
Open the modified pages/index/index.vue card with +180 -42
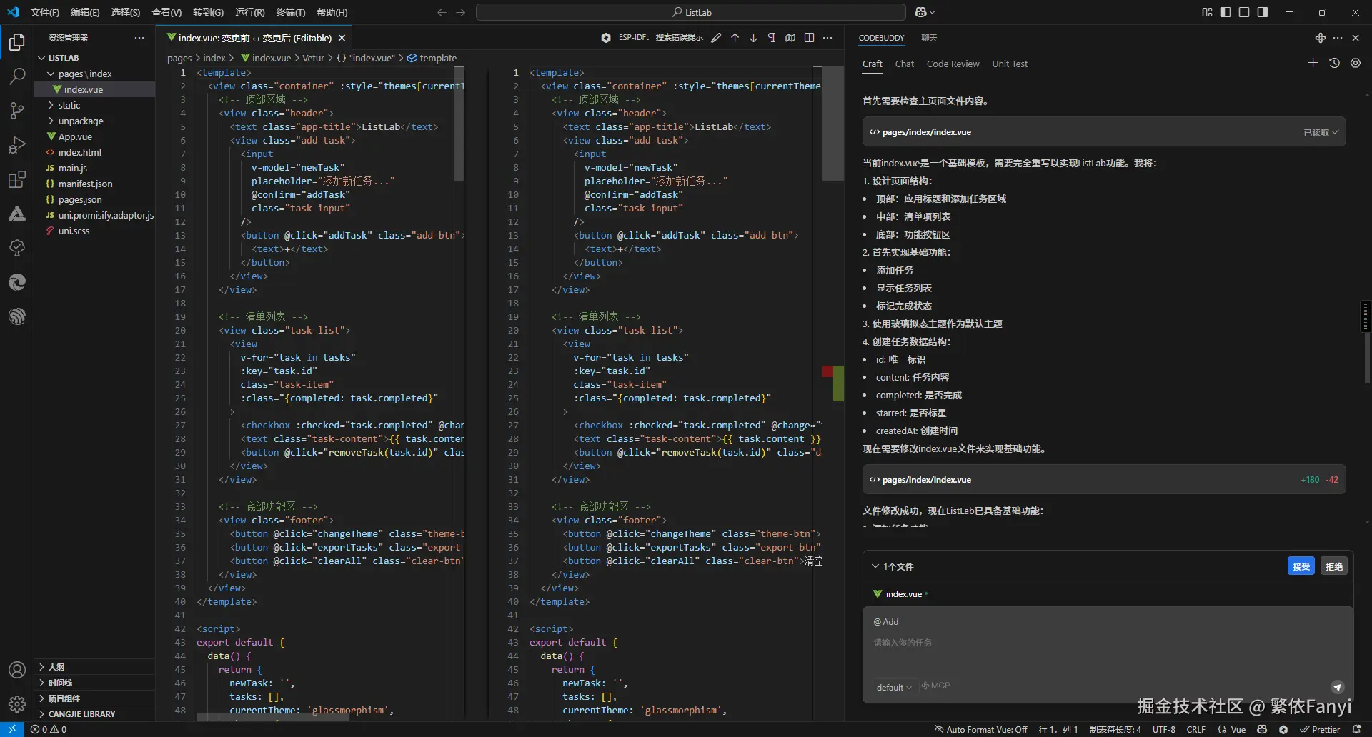pyautogui.click(x=1104, y=480)
